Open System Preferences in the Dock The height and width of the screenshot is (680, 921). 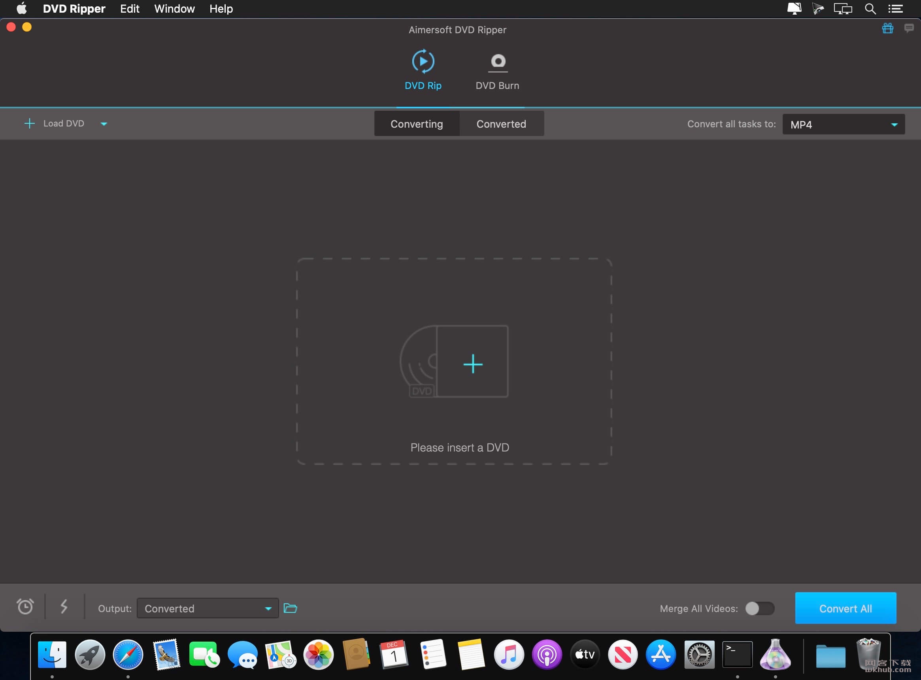(x=699, y=654)
